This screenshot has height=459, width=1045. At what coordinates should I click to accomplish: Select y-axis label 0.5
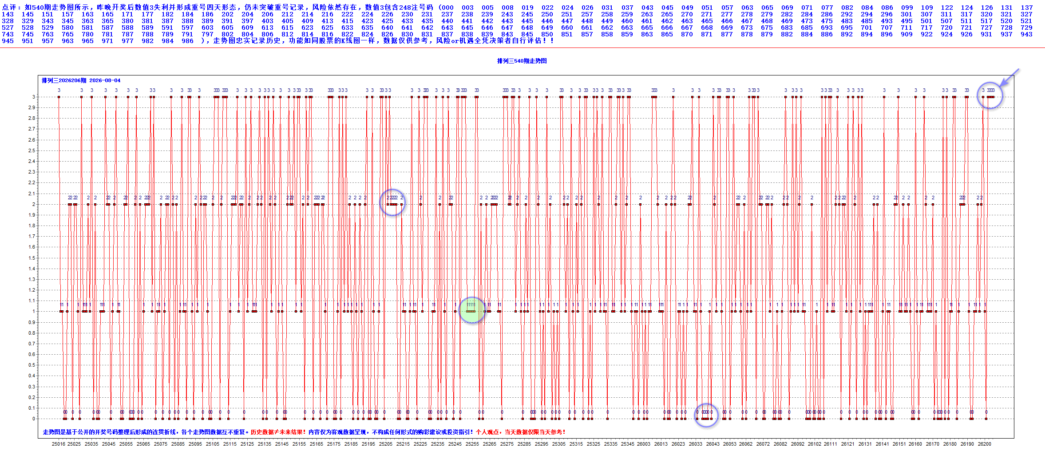32,365
